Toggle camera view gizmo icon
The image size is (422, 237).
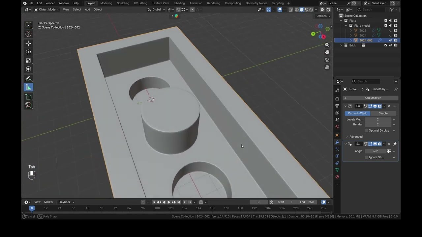point(327,60)
